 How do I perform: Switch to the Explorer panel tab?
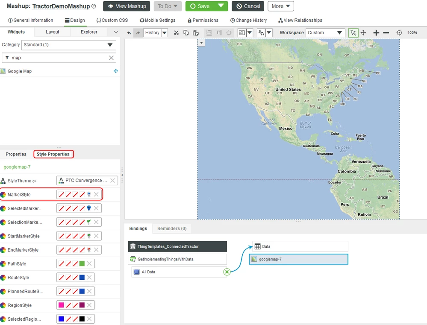click(x=89, y=32)
